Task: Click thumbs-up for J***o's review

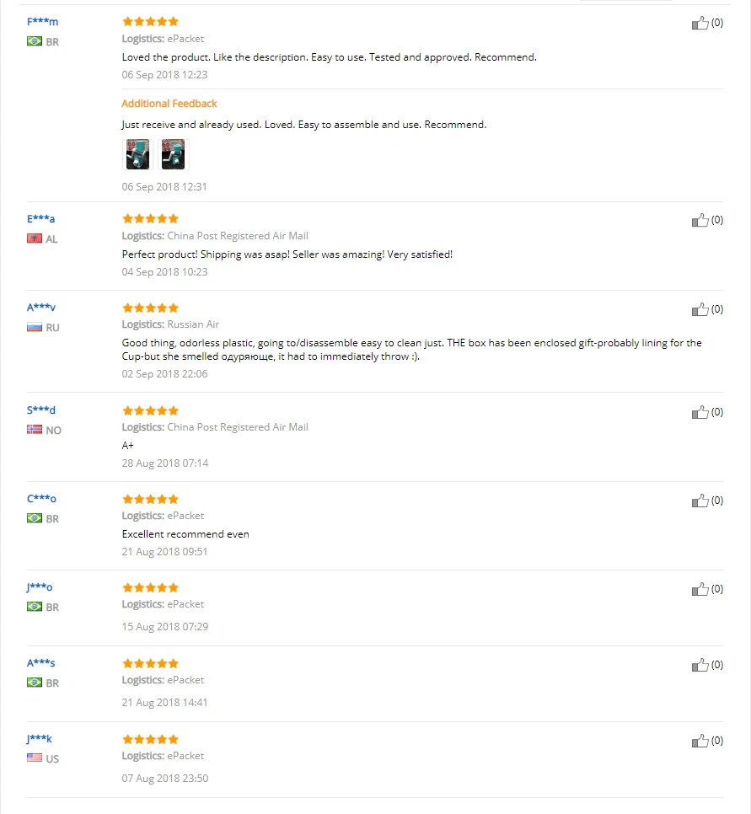Action: pyautogui.click(x=700, y=589)
